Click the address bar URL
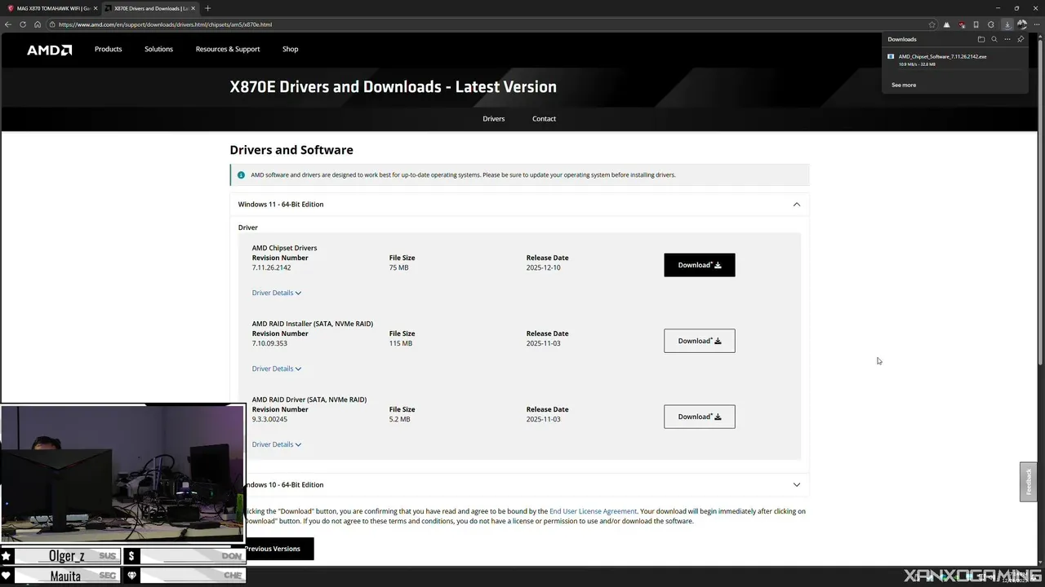This screenshot has width=1045, height=587. (165, 24)
